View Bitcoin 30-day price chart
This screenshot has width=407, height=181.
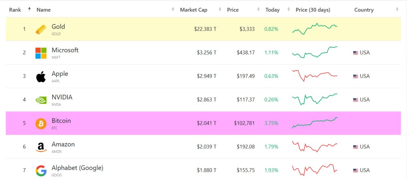coord(315,123)
